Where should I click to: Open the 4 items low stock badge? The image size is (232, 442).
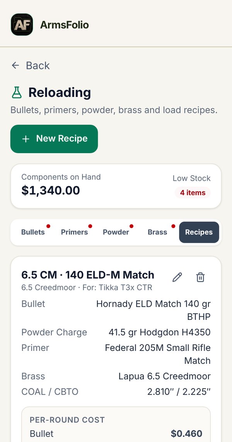click(x=193, y=193)
